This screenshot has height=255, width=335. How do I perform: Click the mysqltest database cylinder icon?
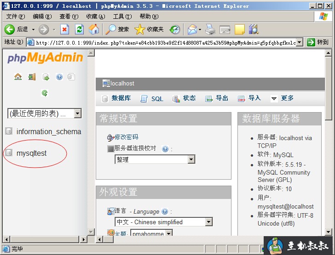(9, 153)
